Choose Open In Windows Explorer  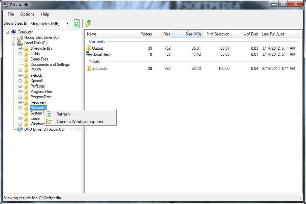pyautogui.click(x=81, y=122)
